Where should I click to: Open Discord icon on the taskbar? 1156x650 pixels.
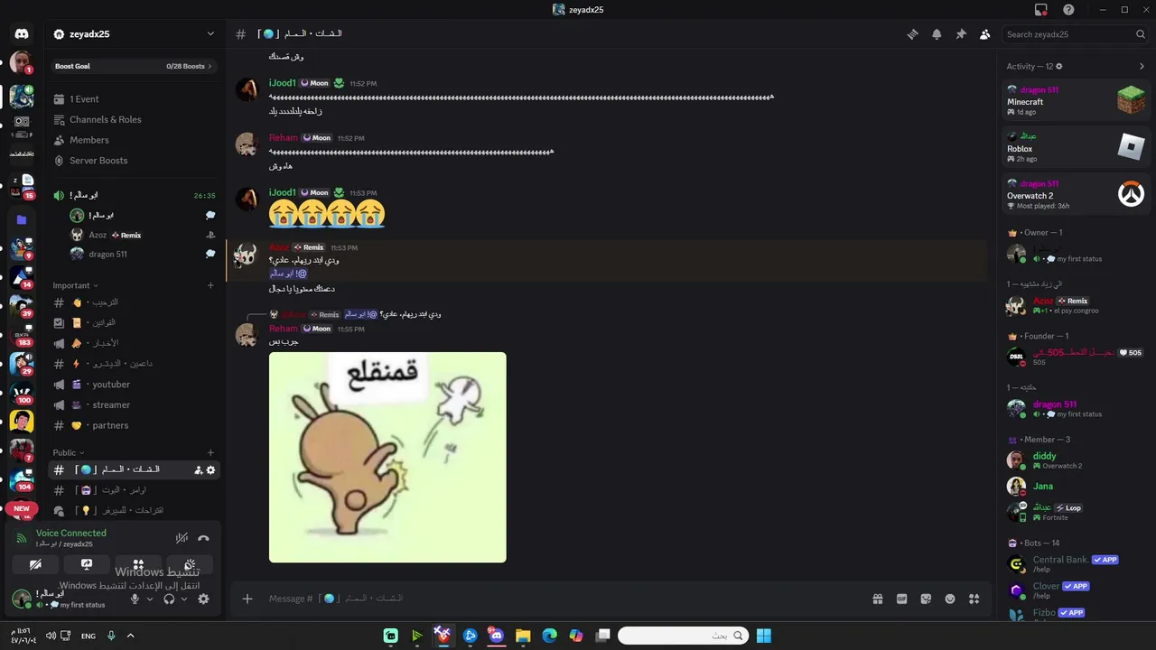pyautogui.click(x=496, y=636)
